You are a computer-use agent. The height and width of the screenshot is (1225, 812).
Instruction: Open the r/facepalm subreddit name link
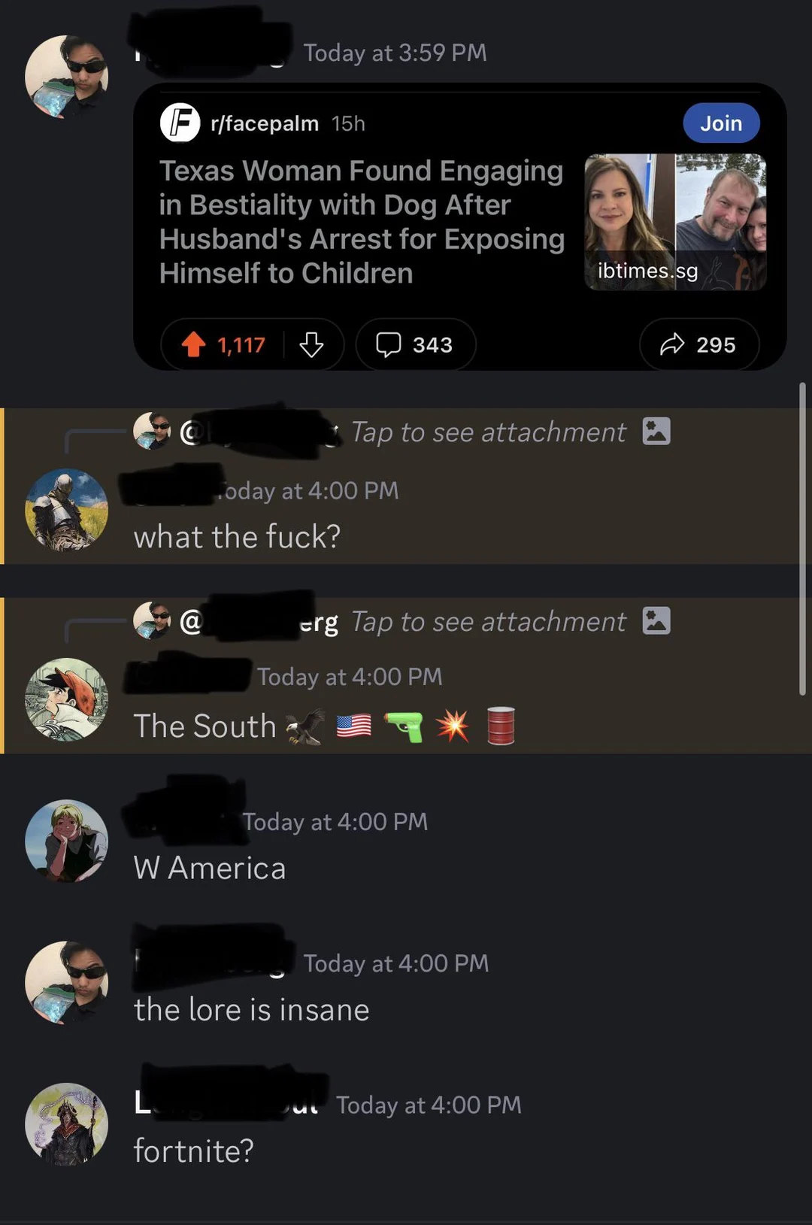coord(265,123)
